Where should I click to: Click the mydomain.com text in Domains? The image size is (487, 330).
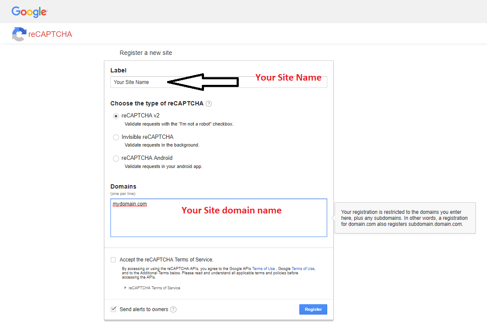130,204
